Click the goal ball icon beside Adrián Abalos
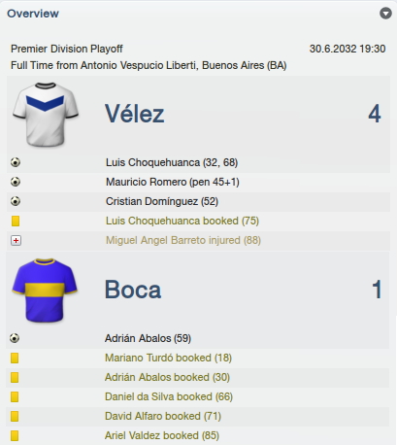Viewport: 397px width, 445px height. (15, 338)
